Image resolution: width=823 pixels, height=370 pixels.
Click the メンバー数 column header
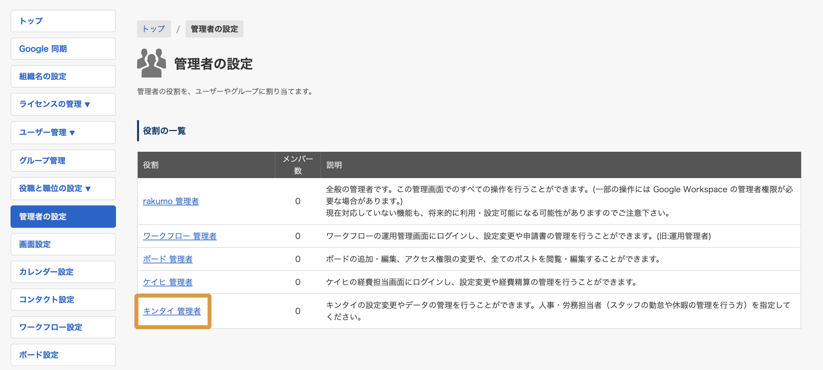(x=298, y=165)
